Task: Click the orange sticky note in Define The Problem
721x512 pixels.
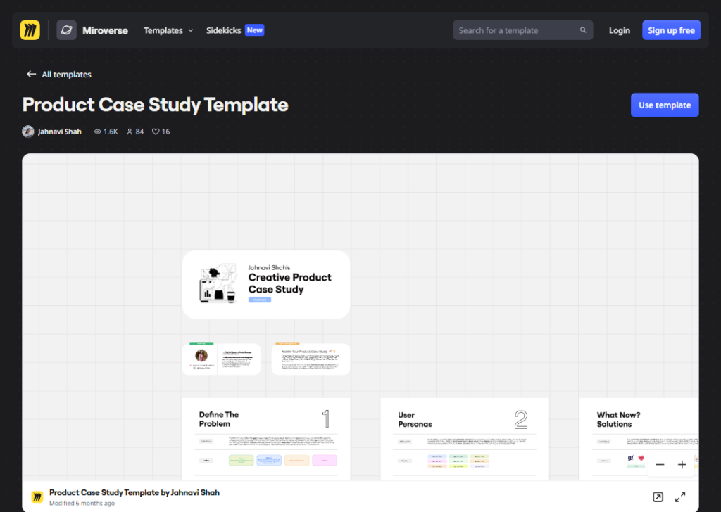Action: (297, 460)
